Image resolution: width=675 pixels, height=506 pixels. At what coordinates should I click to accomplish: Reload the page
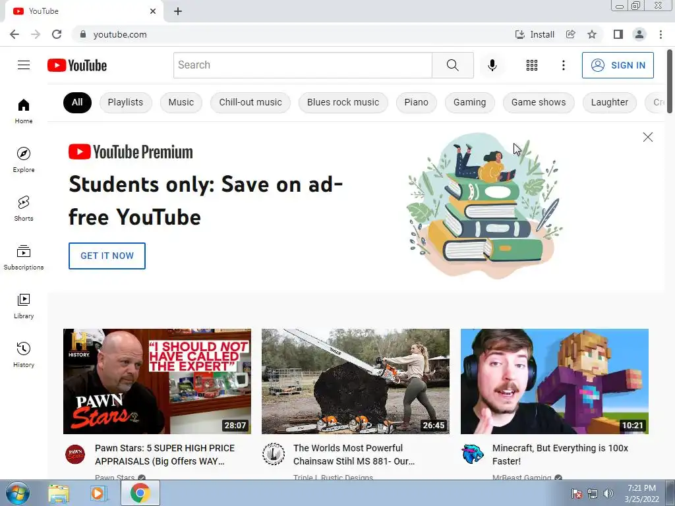coord(57,34)
